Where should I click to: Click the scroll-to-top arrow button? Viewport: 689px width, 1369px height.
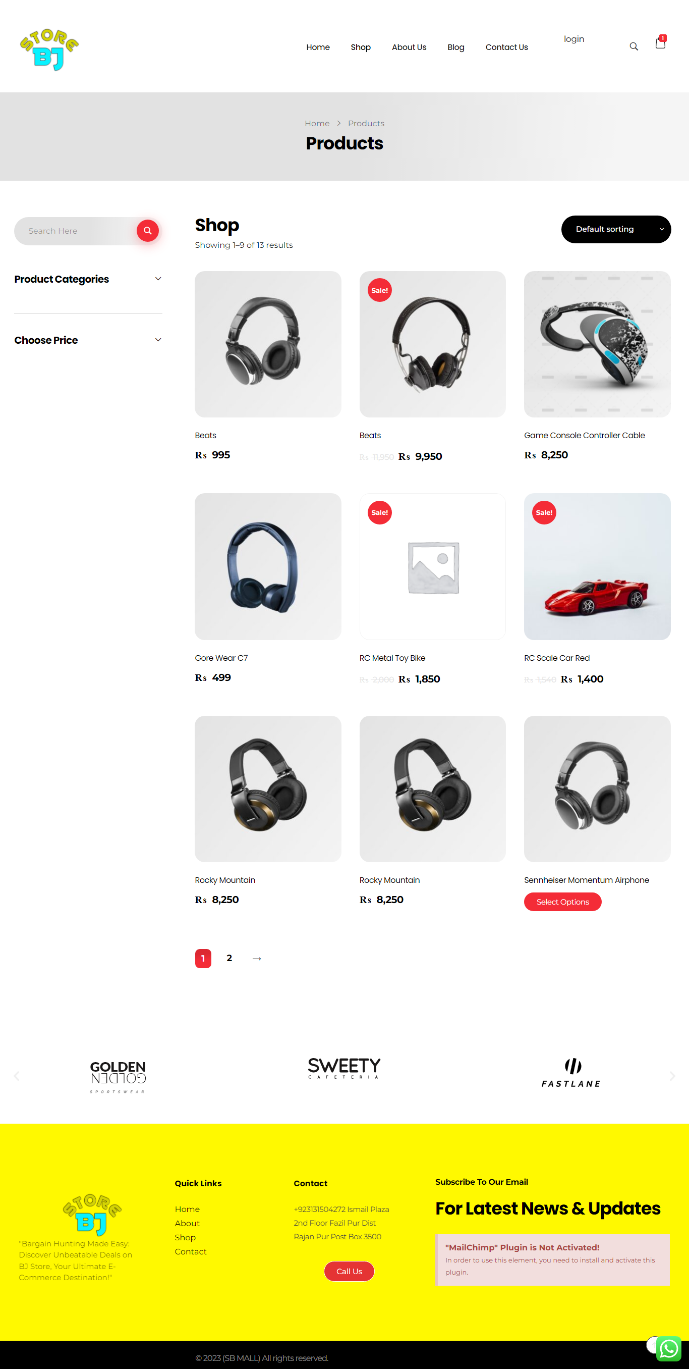652,1345
